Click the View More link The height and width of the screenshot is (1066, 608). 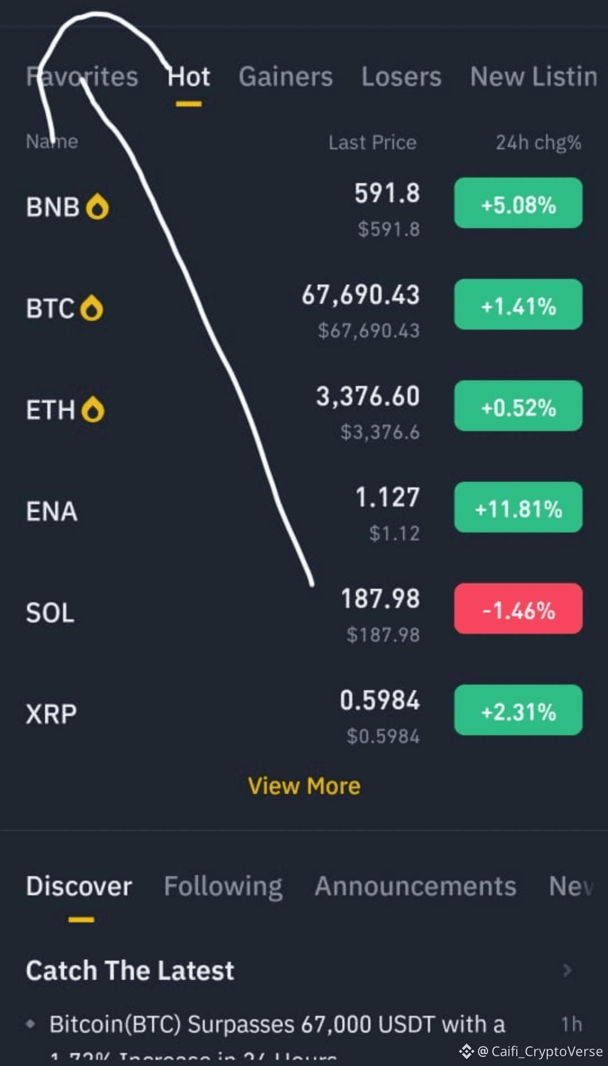tap(304, 786)
